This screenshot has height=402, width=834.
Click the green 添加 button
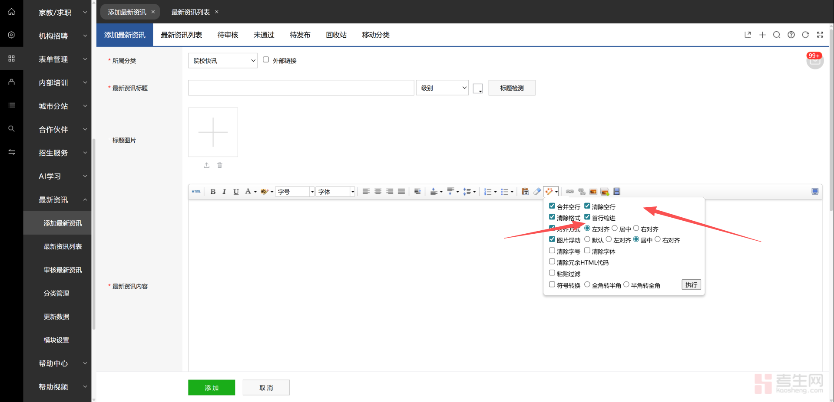(212, 388)
